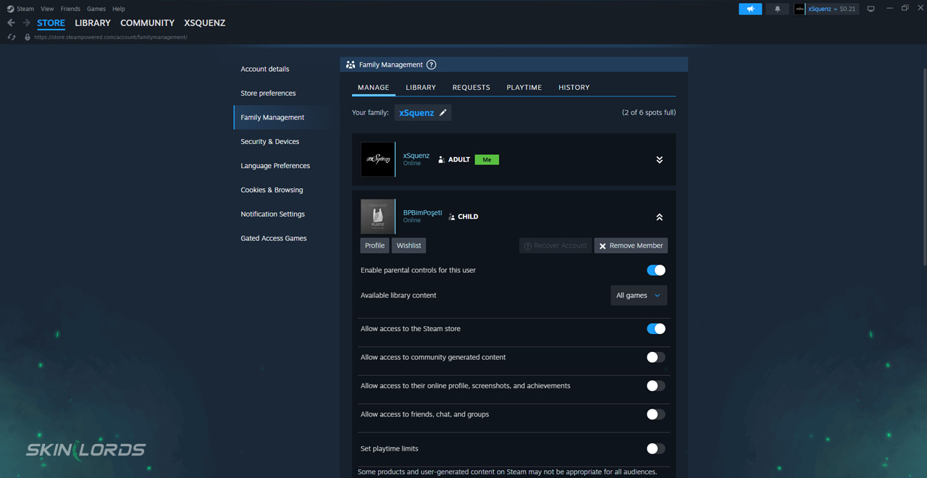Edit family name with pencil icon
The height and width of the screenshot is (478, 927).
[443, 113]
